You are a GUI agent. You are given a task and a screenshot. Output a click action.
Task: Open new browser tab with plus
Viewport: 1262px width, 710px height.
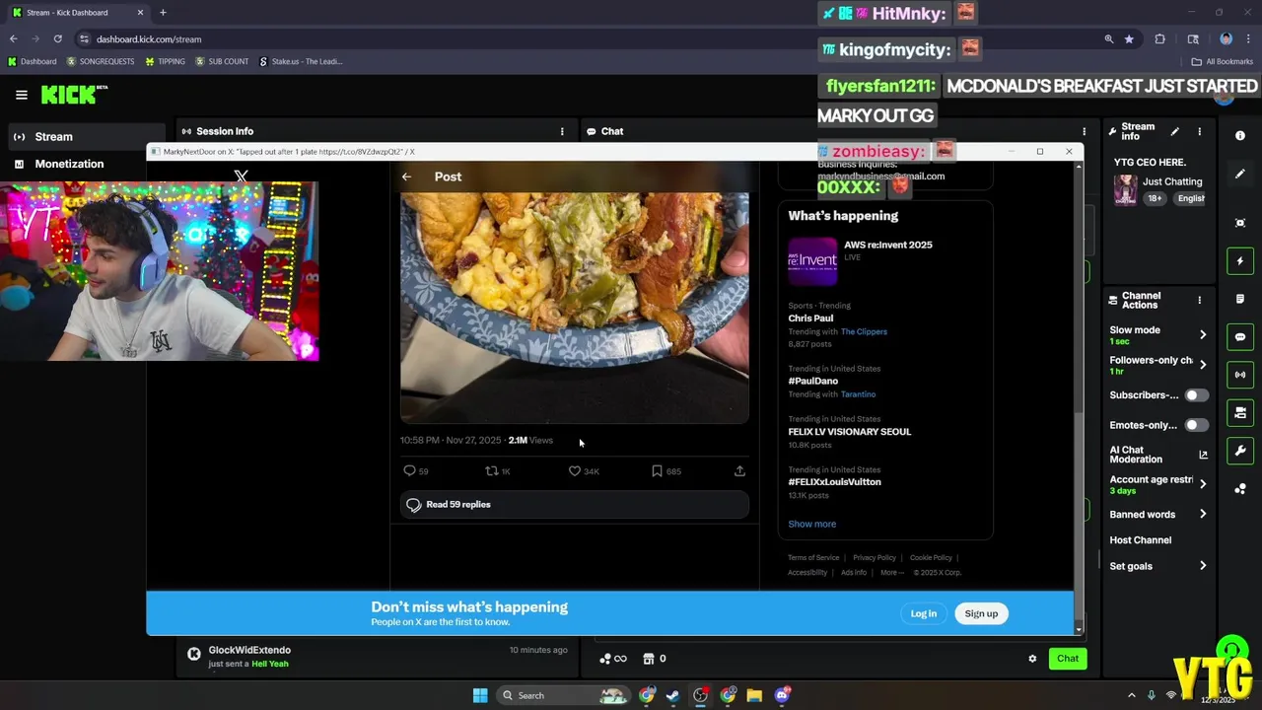163,13
